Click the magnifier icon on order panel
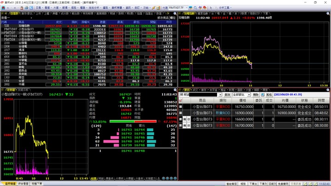This screenshot has width=331, height=186. (x=328, y=90)
